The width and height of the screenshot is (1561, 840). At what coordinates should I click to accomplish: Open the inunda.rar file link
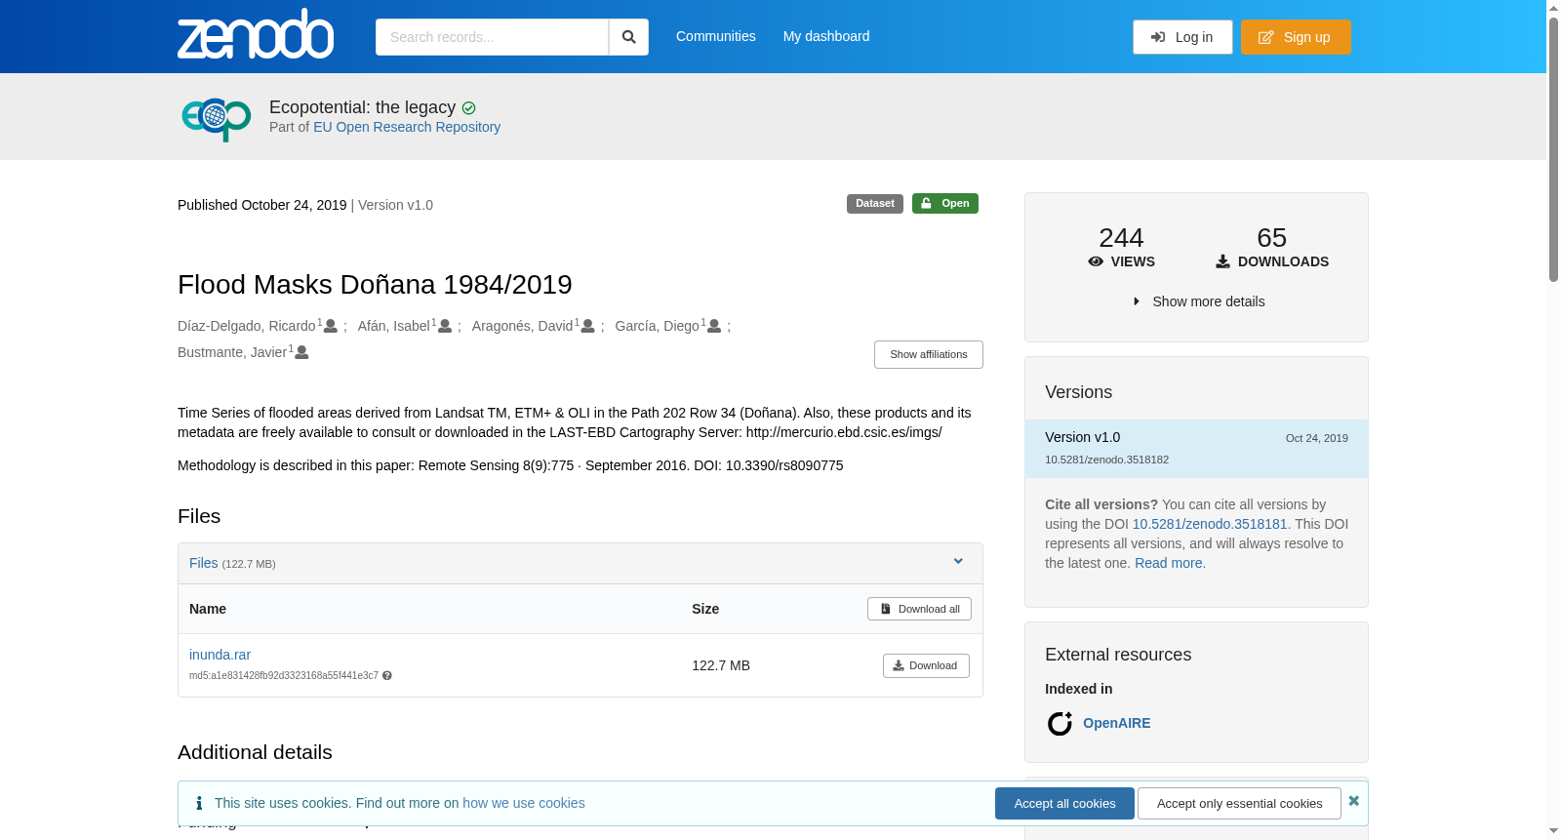pyautogui.click(x=220, y=655)
